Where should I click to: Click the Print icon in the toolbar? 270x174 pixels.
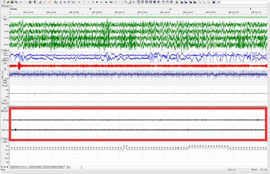[x=30, y=2]
